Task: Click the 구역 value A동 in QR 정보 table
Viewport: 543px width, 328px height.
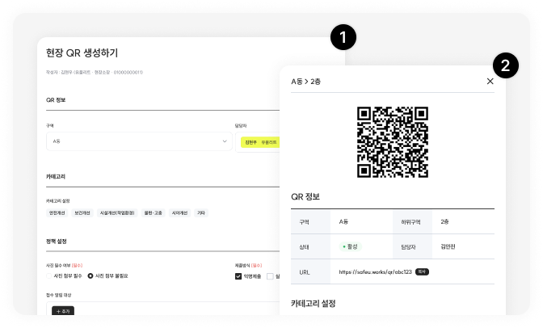Action: click(x=343, y=221)
